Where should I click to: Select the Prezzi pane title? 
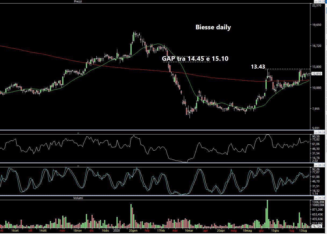78,1
